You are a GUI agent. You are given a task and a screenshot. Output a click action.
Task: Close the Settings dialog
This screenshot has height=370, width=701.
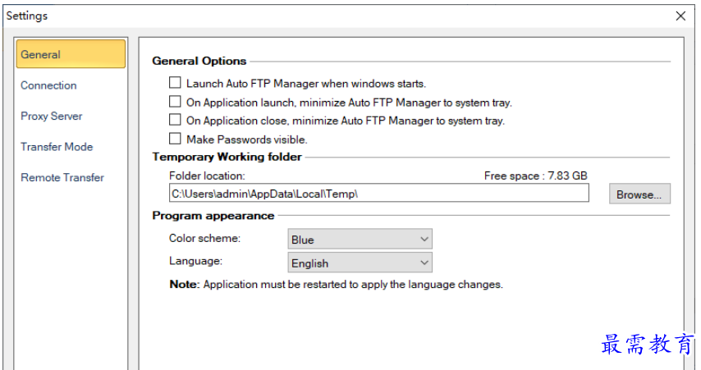click(680, 16)
